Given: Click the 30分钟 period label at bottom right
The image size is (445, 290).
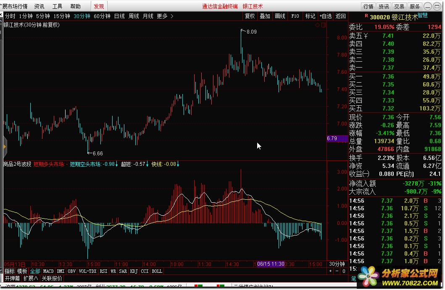Looking at the screenshot, I should 337,264.
